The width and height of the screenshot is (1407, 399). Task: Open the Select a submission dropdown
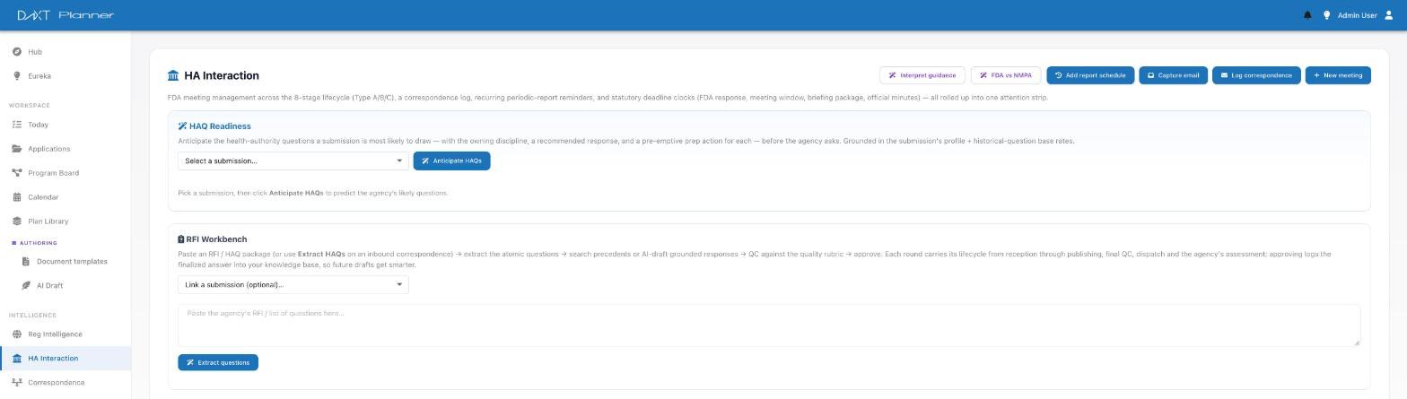click(x=293, y=160)
